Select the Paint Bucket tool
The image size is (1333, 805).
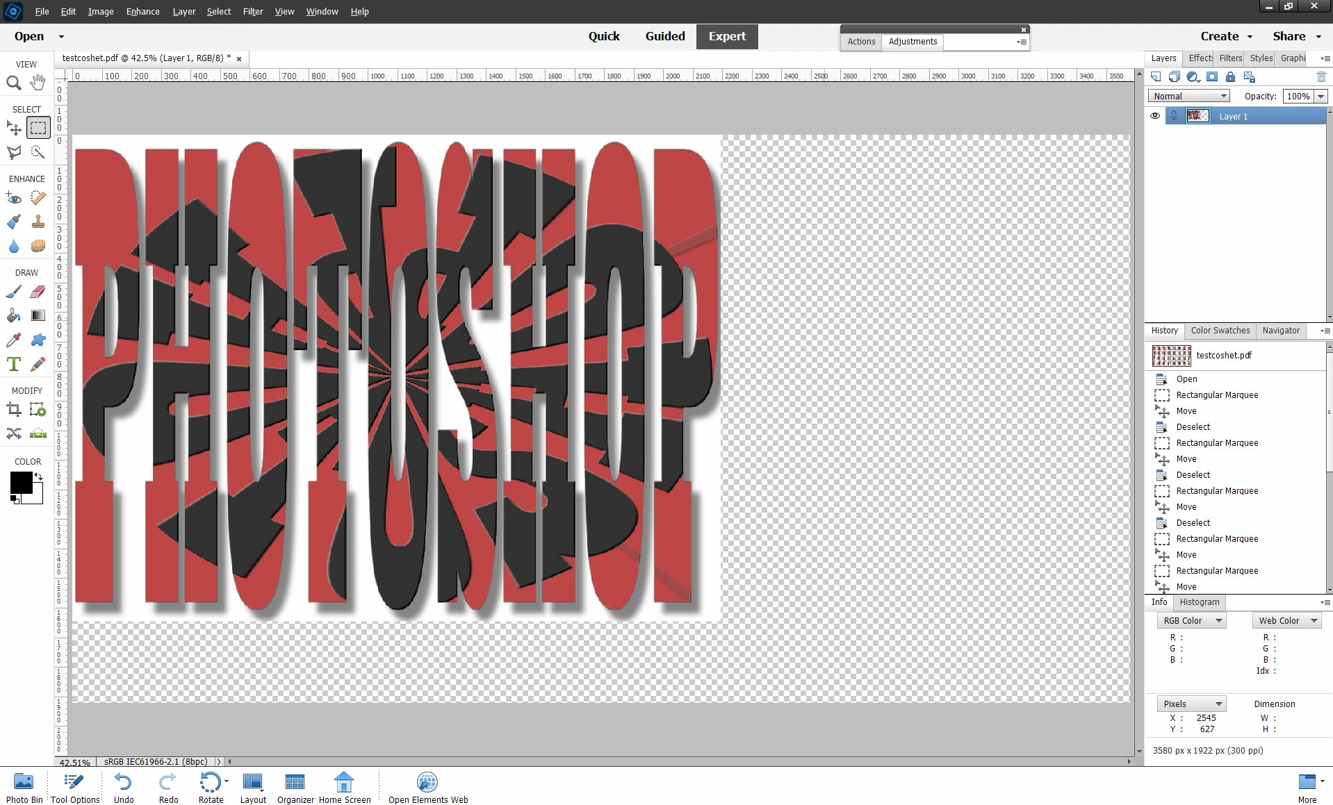(x=13, y=316)
